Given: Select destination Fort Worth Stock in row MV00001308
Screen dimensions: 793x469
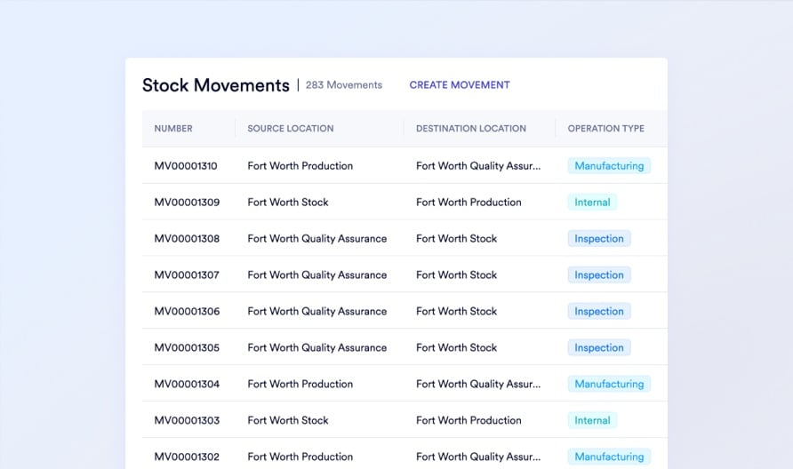Looking at the screenshot, I should 456,239.
